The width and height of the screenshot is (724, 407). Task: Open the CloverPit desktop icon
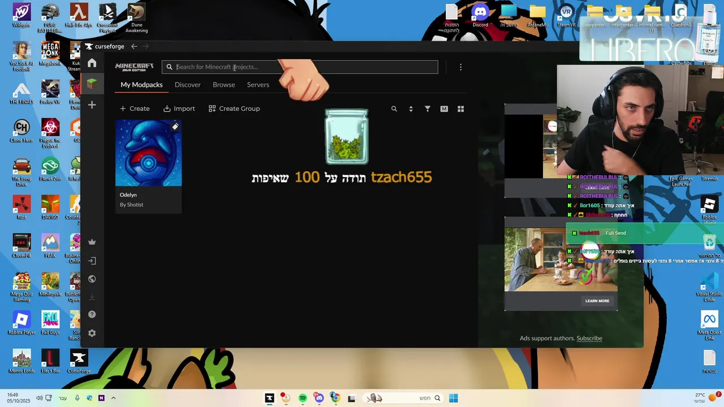pos(21,246)
